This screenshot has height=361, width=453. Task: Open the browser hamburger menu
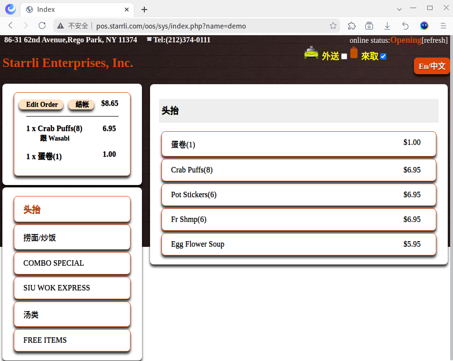pos(443,26)
